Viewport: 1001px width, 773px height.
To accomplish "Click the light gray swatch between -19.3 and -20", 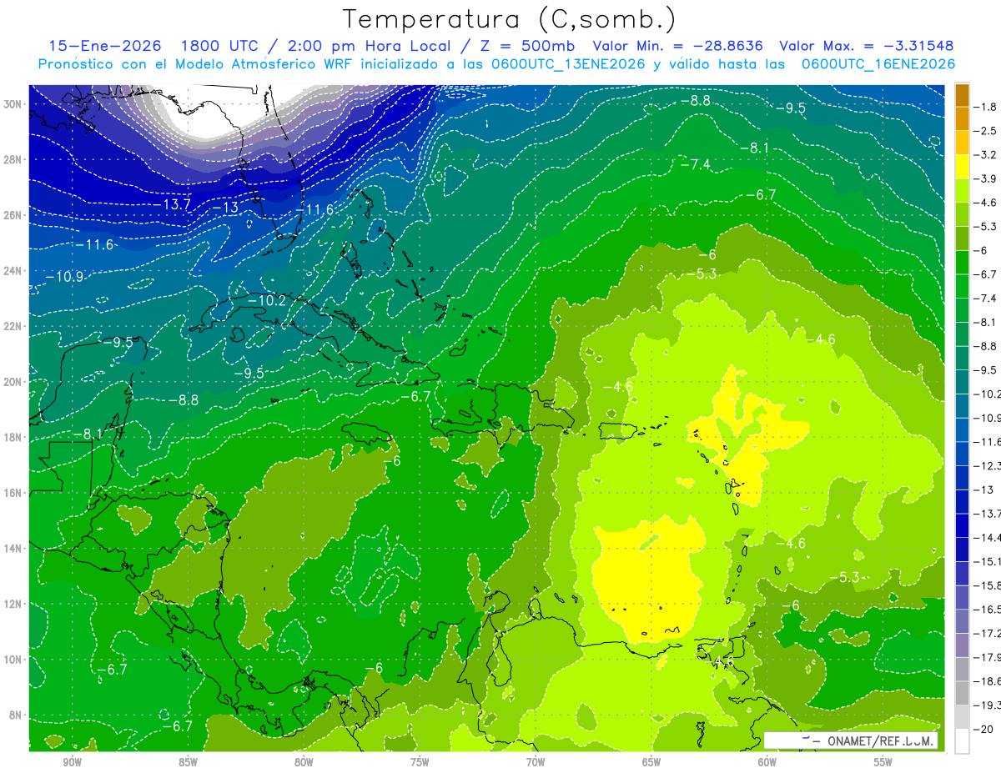I will 962,717.
